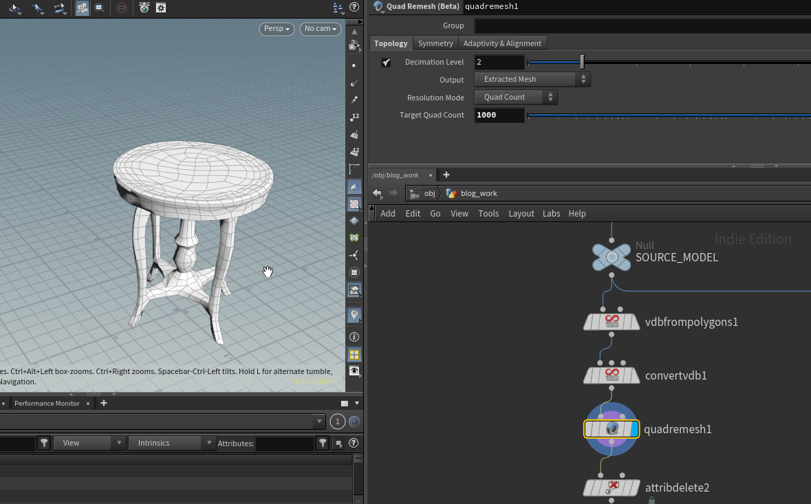Toggle the display point normals icon
811x504 pixels.
354,83
